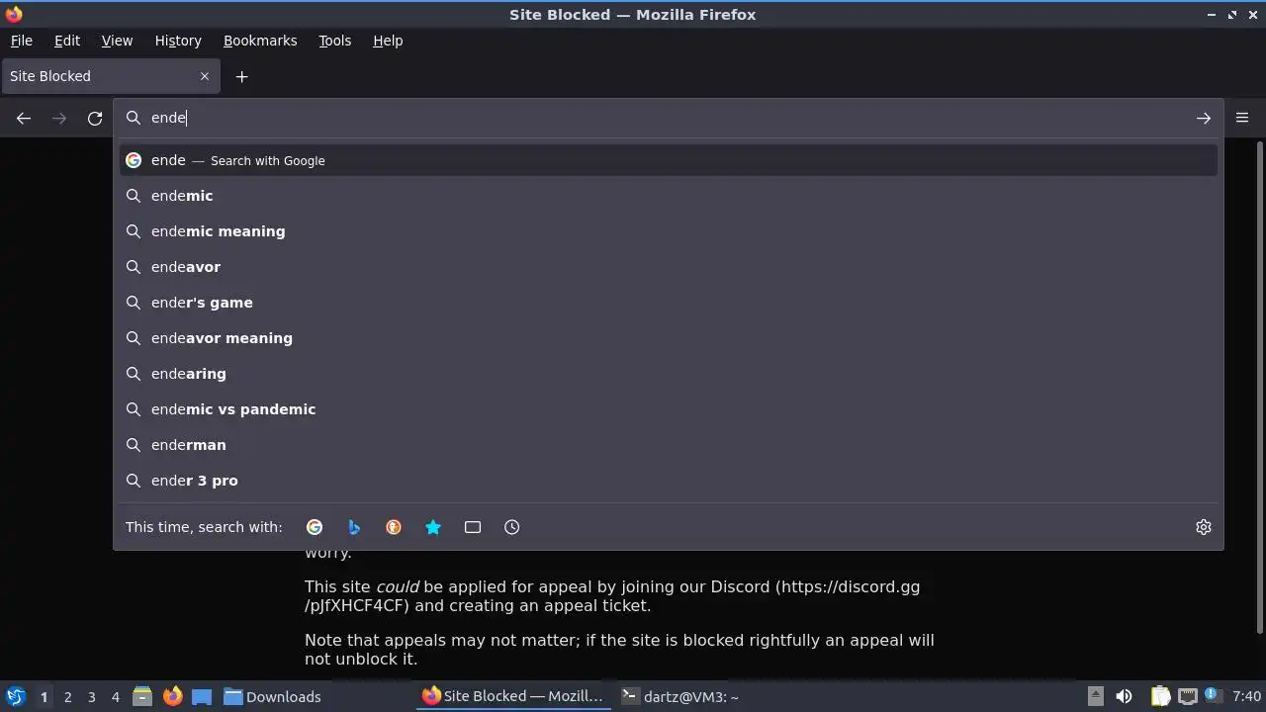Open the update notifier tray icon
The image size is (1266, 712).
tap(1213, 696)
